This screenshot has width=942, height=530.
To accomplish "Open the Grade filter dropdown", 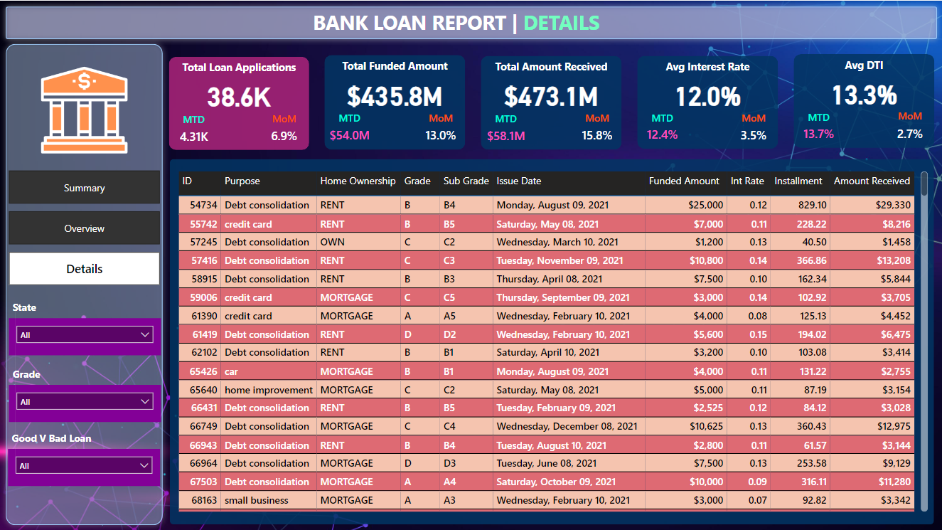I will click(x=85, y=402).
